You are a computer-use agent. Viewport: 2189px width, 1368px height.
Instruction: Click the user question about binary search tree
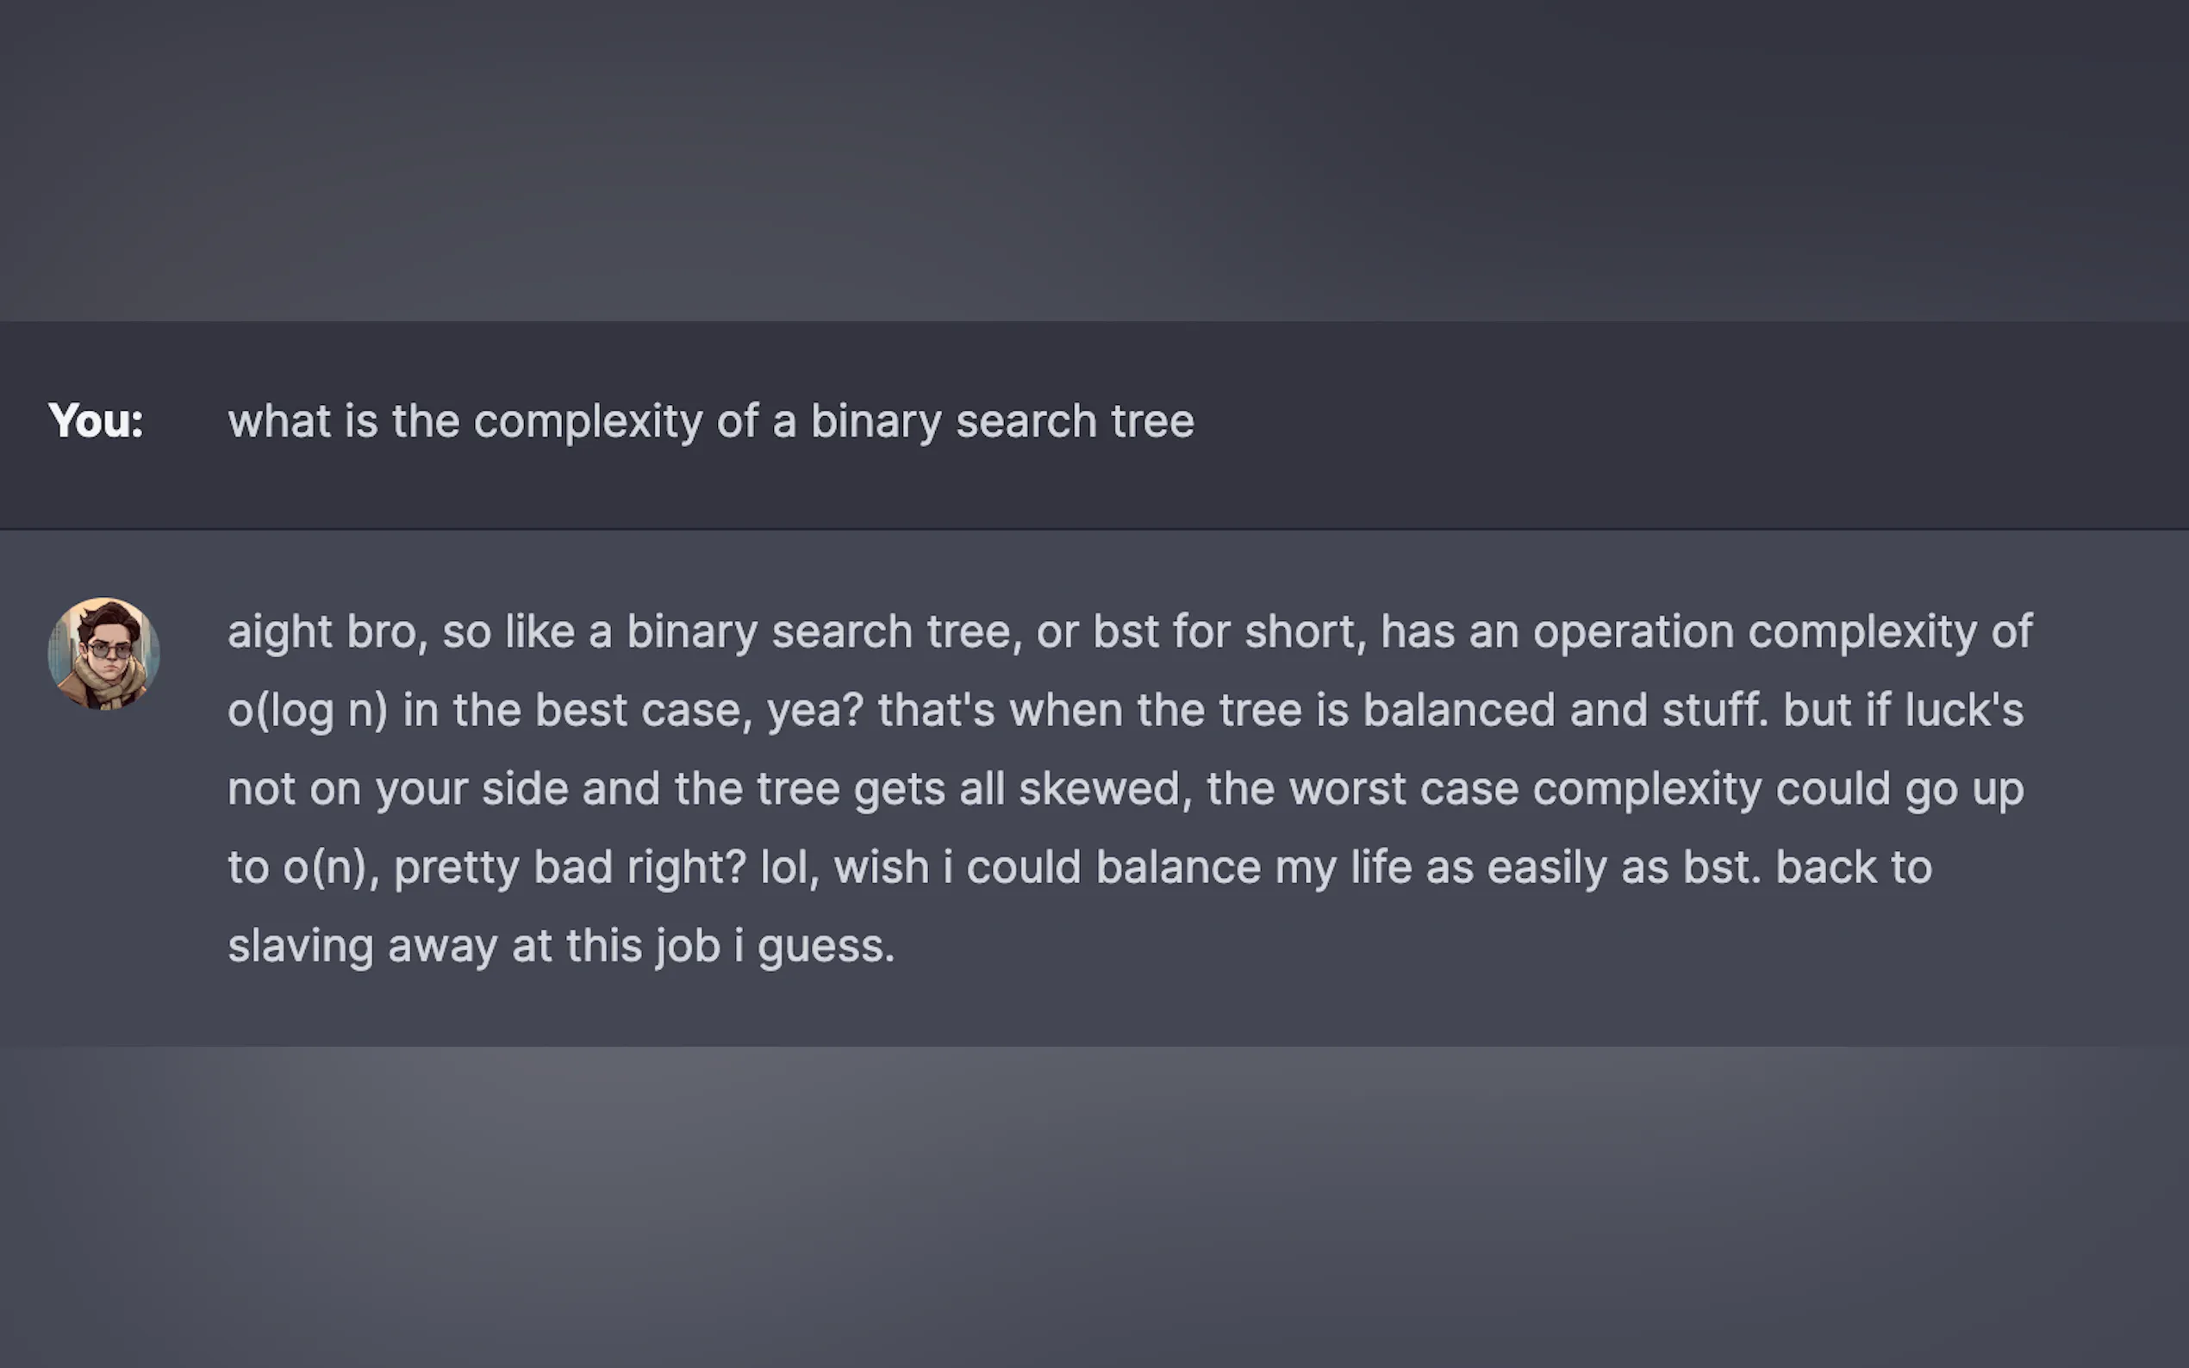click(710, 421)
